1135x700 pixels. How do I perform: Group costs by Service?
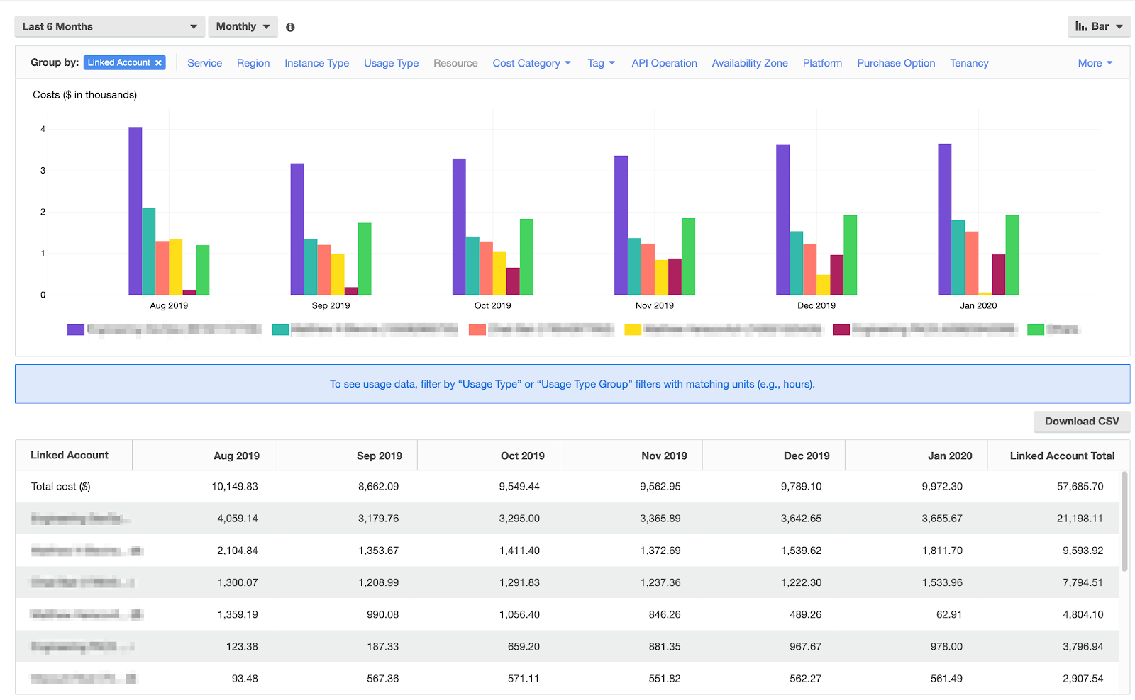pos(204,63)
